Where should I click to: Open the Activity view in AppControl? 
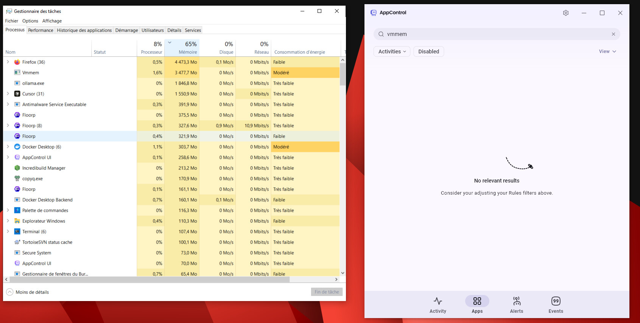pyautogui.click(x=438, y=305)
